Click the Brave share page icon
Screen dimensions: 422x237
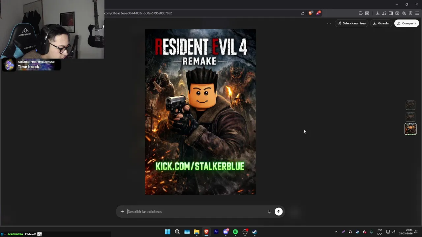coord(302,13)
